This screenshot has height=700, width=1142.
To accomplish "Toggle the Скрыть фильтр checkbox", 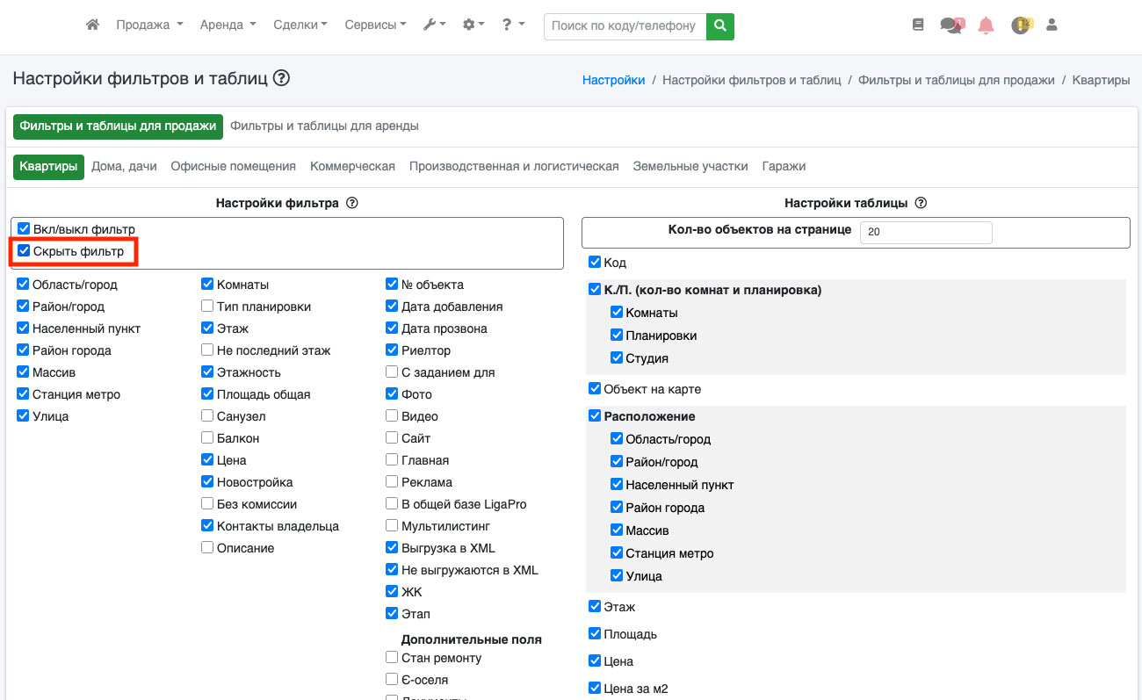I will 25,251.
